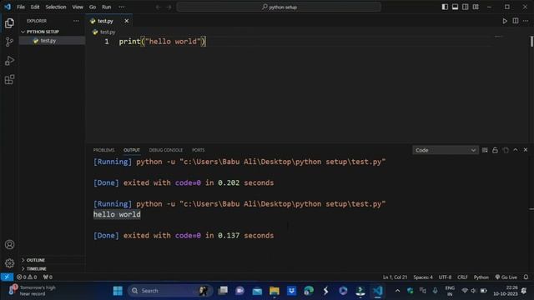Click Ln 1, Col 21 cursor position
This screenshot has height=300, width=534.
pos(395,277)
